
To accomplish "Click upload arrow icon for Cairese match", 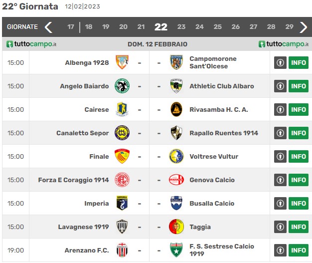I will coord(280,109).
